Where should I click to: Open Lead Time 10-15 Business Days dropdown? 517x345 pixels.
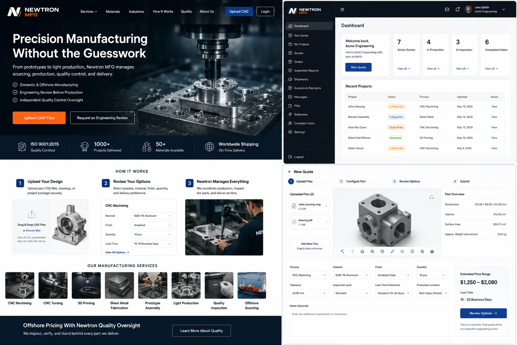tap(152, 244)
